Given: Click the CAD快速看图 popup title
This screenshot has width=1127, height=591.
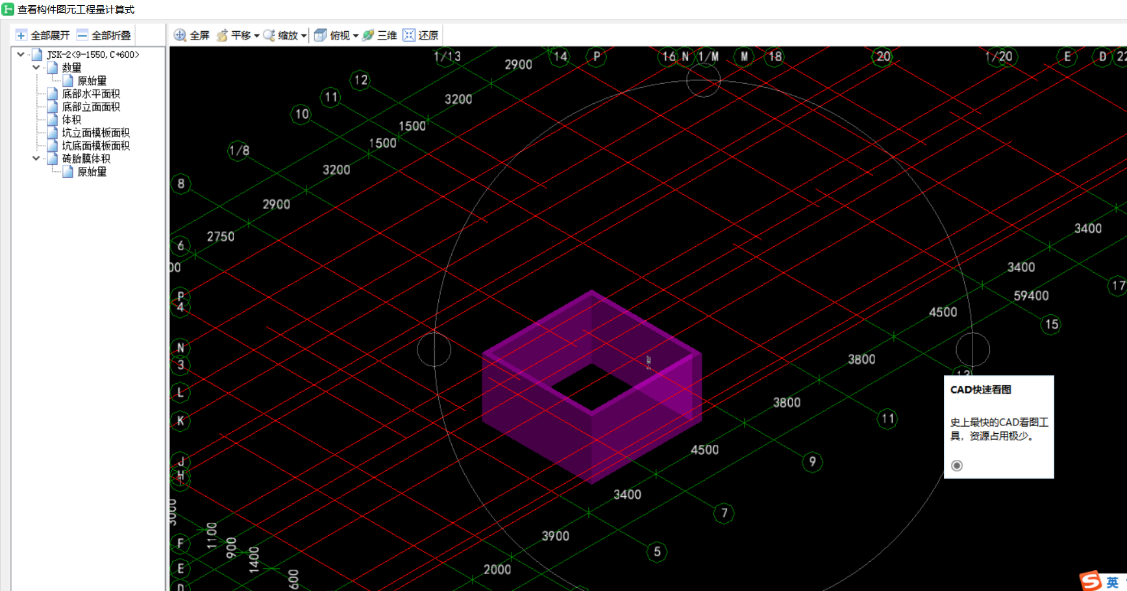Looking at the screenshot, I should (980, 390).
